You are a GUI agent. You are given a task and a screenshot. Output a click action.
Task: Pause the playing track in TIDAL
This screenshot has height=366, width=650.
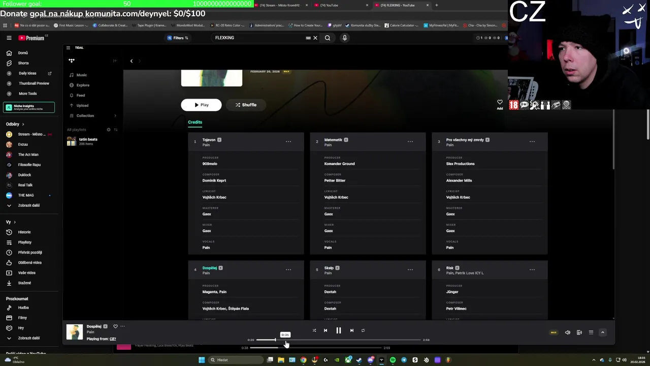click(x=339, y=330)
